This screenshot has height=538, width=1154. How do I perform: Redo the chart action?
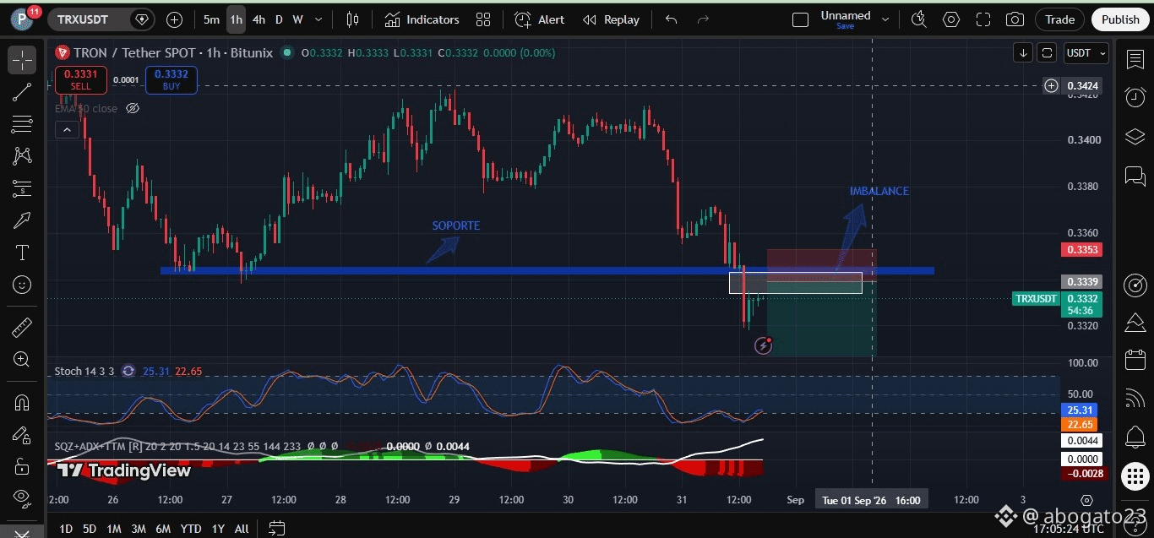[x=701, y=19]
